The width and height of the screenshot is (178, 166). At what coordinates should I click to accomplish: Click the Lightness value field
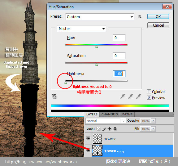click(x=119, y=74)
